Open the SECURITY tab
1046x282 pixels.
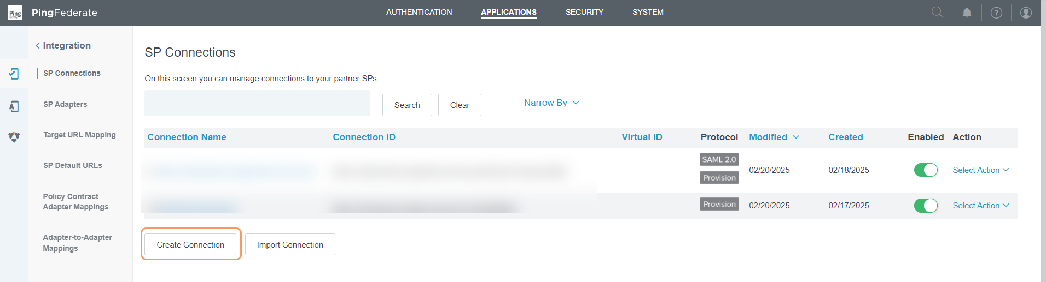(x=584, y=12)
